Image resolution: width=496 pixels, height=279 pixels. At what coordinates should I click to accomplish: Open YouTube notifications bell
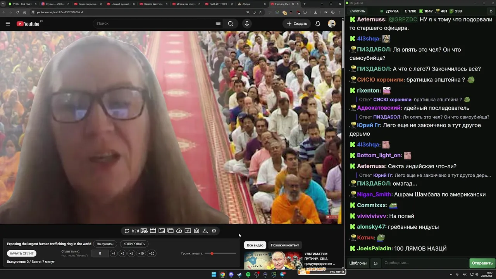point(318,24)
